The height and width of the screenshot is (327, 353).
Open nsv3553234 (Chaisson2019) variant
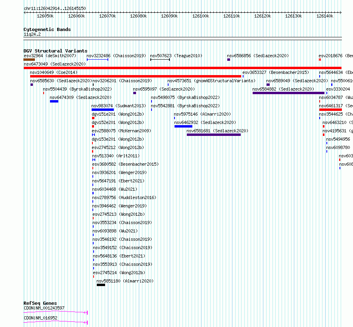[122, 223]
